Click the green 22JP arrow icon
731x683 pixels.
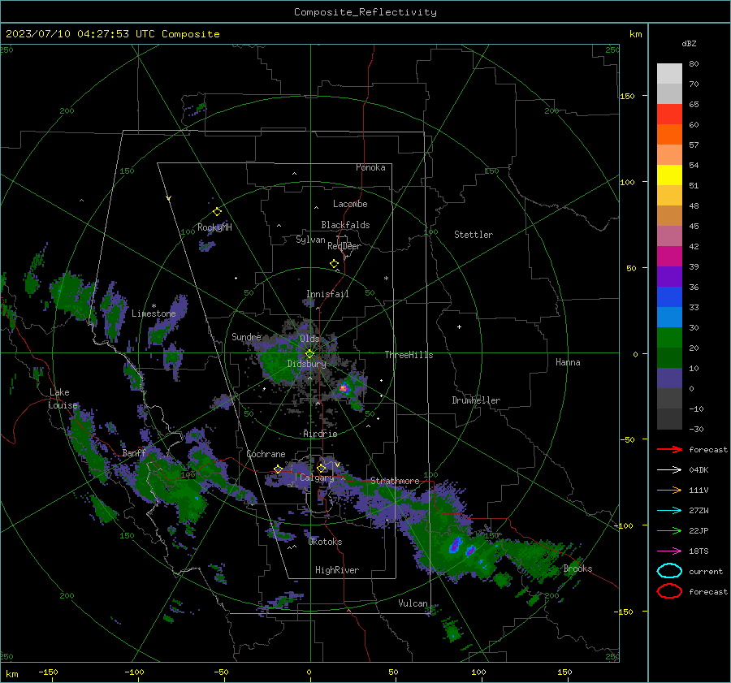[x=669, y=530]
